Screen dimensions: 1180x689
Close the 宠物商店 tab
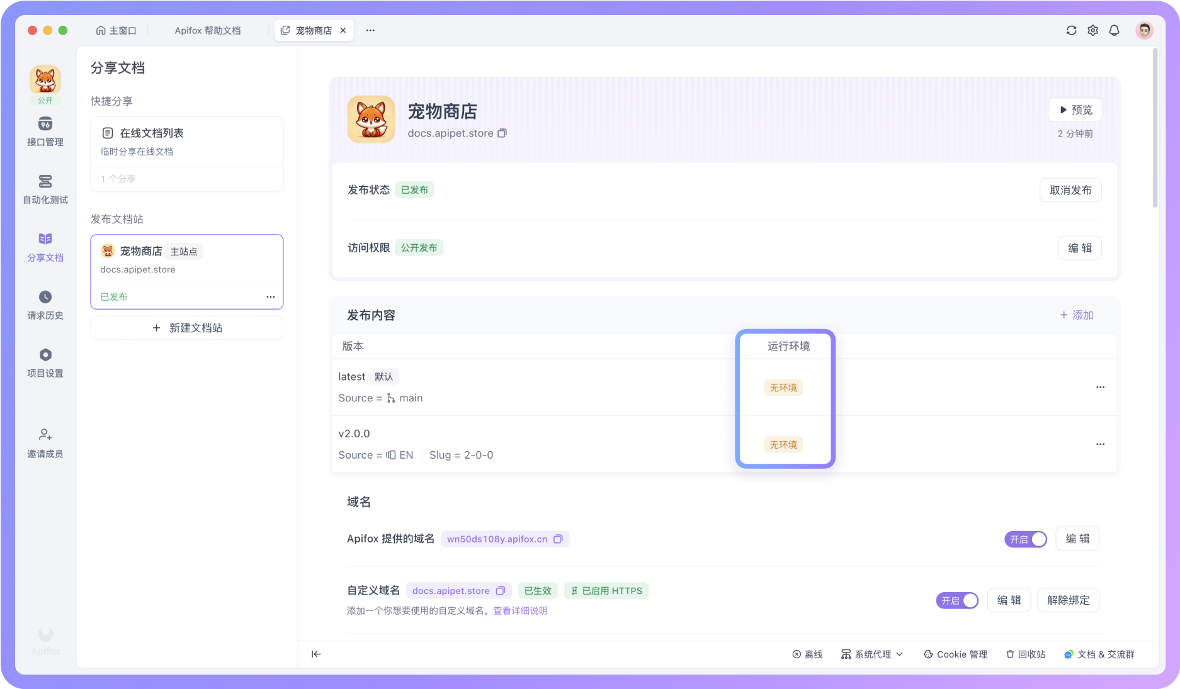[x=343, y=30]
